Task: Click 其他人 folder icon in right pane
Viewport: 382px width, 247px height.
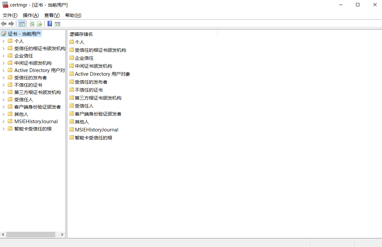Action: click(x=72, y=122)
